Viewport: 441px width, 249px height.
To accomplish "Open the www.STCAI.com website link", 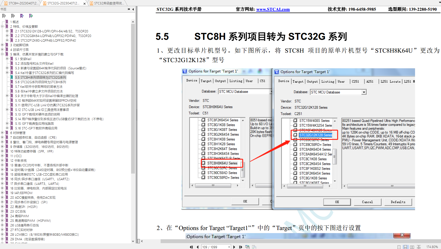I will point(273,9).
